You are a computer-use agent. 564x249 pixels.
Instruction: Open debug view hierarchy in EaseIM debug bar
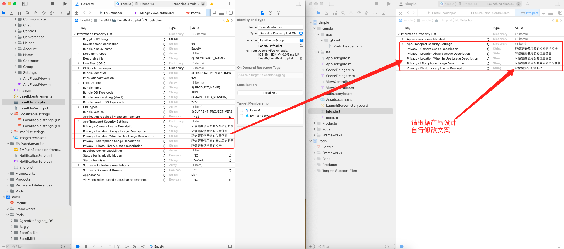[119, 247]
